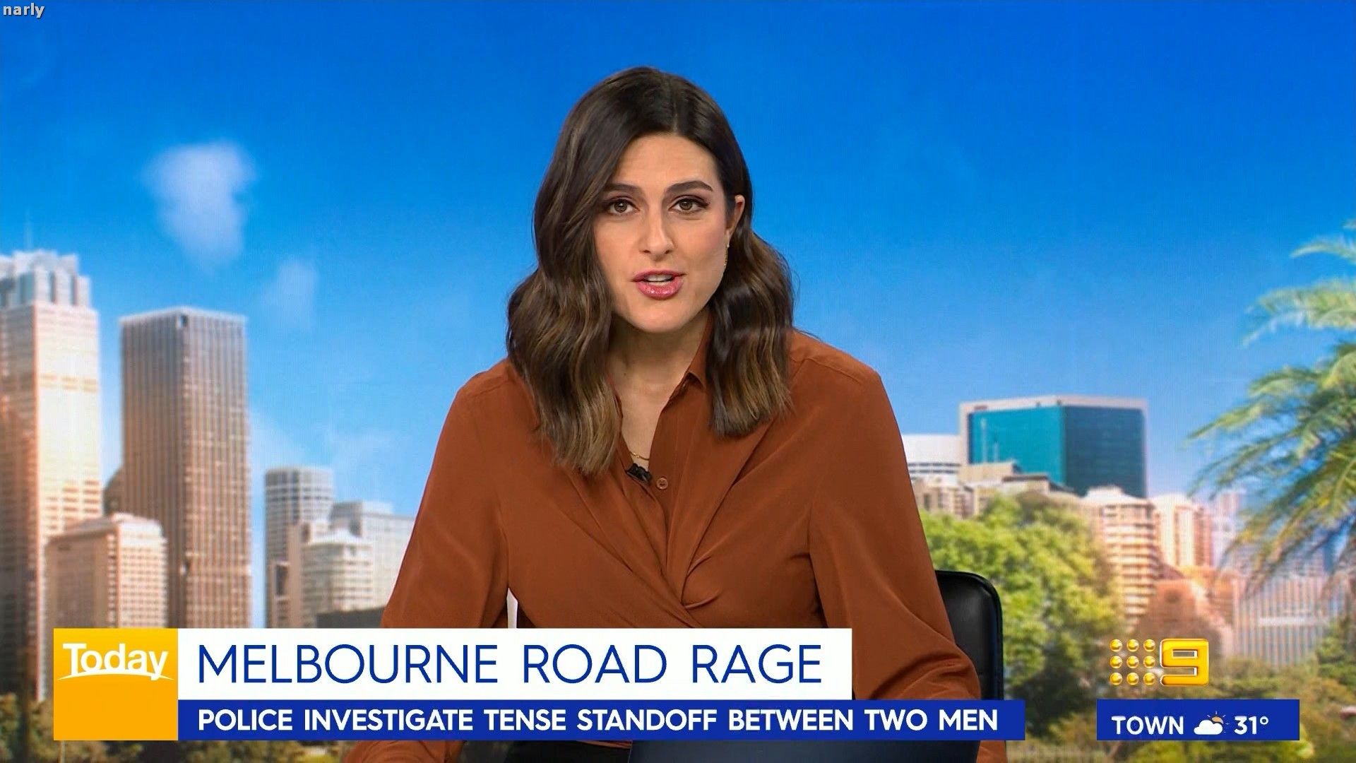Click the narly watermark text
This screenshot has width=1356, height=763.
tap(23, 10)
